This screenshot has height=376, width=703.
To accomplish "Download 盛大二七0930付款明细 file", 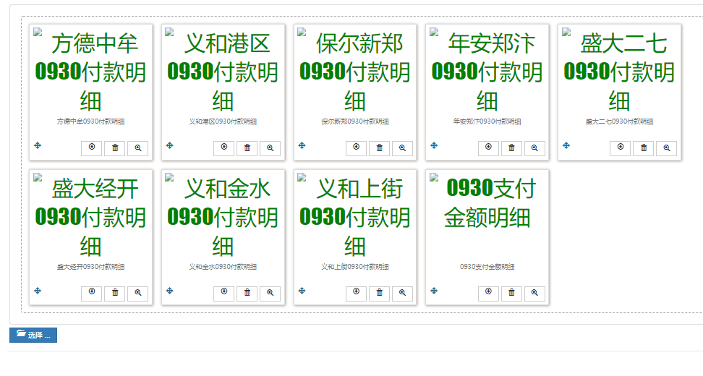I will (621, 148).
